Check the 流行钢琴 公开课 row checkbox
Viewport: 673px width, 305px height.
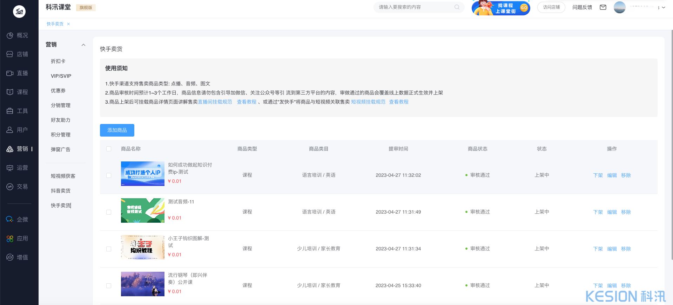pyautogui.click(x=109, y=286)
